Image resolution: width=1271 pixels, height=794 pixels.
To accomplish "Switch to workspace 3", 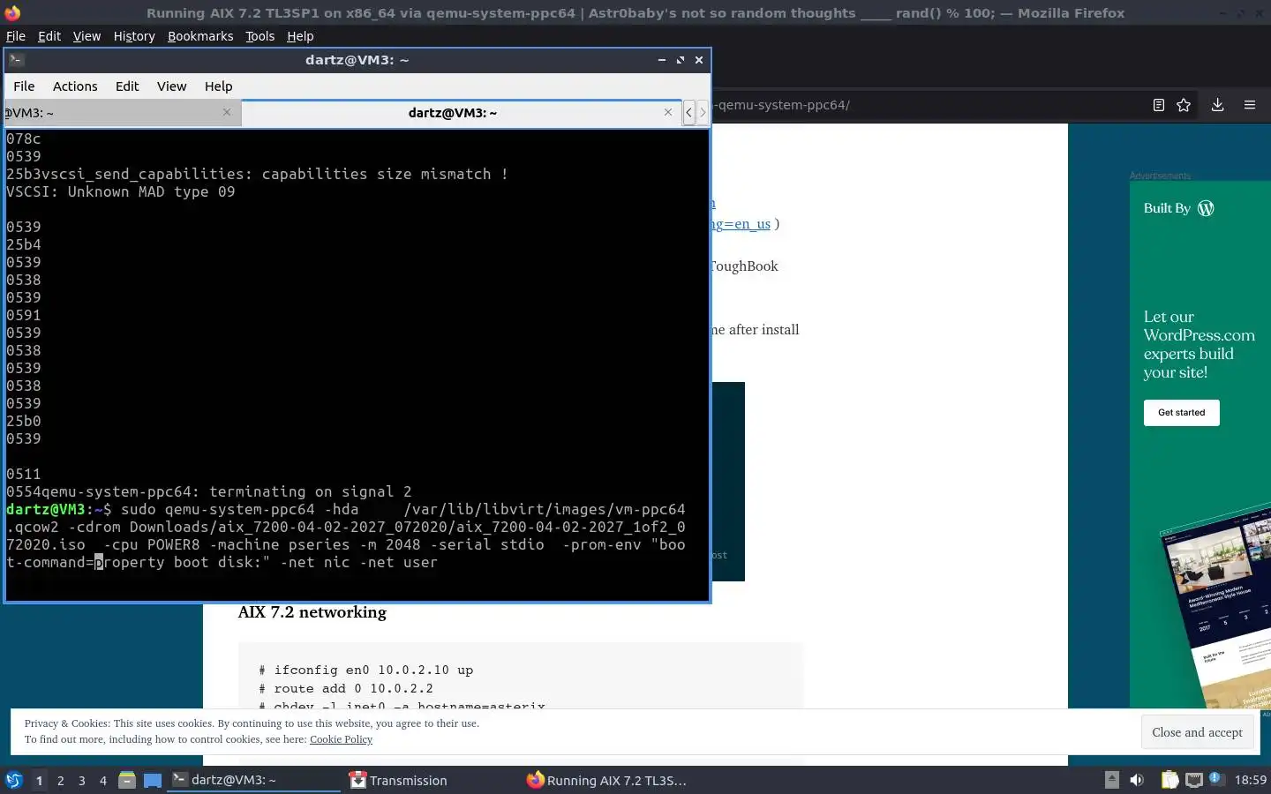I will click(81, 780).
